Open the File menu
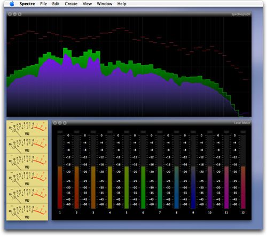267x236 pixels. click(x=43, y=4)
